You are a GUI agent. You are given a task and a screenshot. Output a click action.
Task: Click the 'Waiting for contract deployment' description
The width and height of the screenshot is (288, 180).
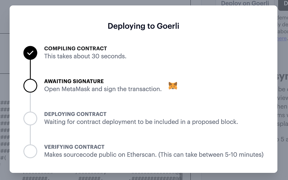(141, 122)
